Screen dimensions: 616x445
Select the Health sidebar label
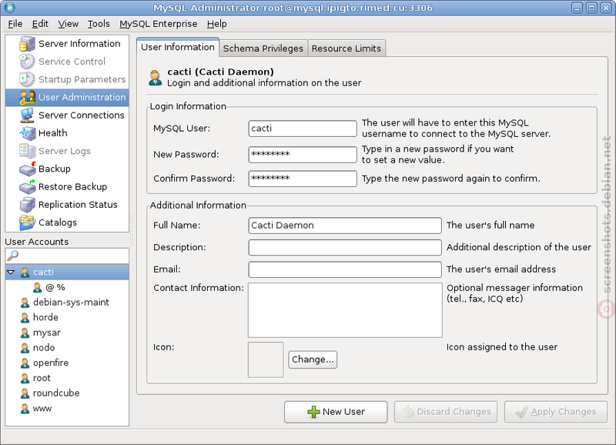53,133
